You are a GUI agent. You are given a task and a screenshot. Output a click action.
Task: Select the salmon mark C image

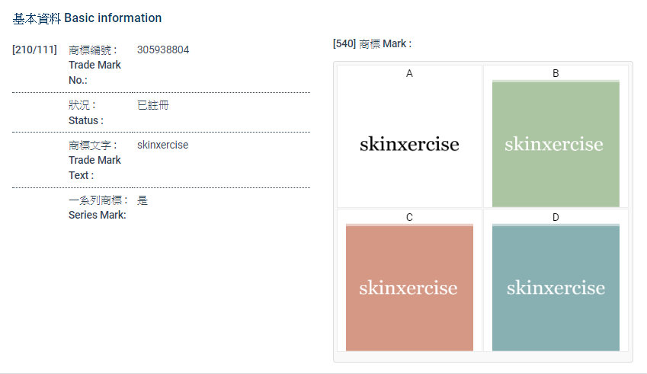coord(409,288)
